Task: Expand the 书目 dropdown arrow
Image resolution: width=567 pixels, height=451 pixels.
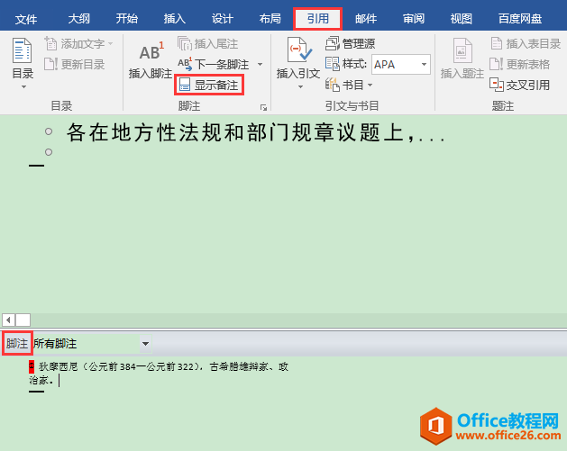Action: (x=370, y=85)
